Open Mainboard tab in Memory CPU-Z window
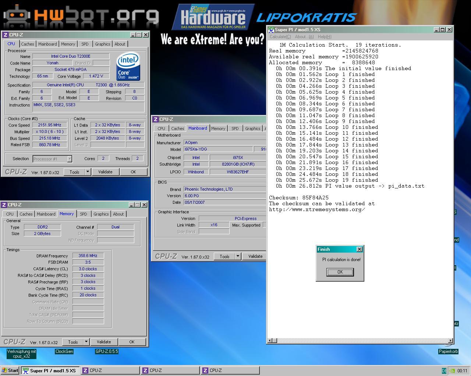Screen dimensions: 471x376 tap(46, 214)
